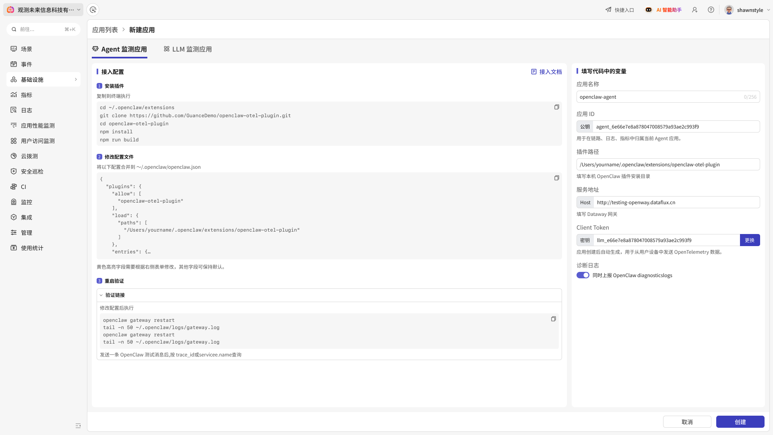This screenshot has height=435, width=773.
Task: Click the 创建 button
Action: 740,422
